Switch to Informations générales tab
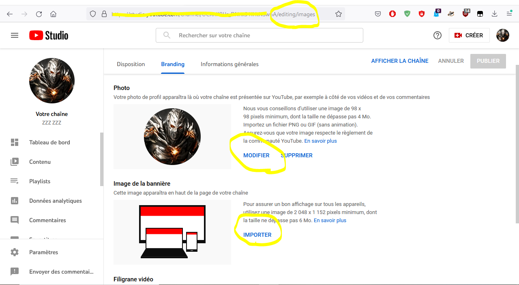 (229, 64)
